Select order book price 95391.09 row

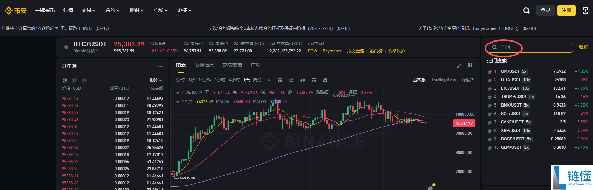[x=113, y=99]
